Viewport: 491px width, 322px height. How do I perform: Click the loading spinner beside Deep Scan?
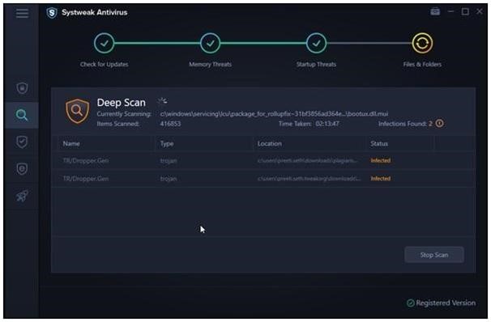162,100
